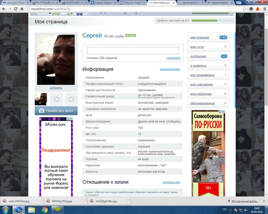Open dropdown for 6DNhKjy5SOg.jpg download
The image size is (268, 214).
[86, 201]
